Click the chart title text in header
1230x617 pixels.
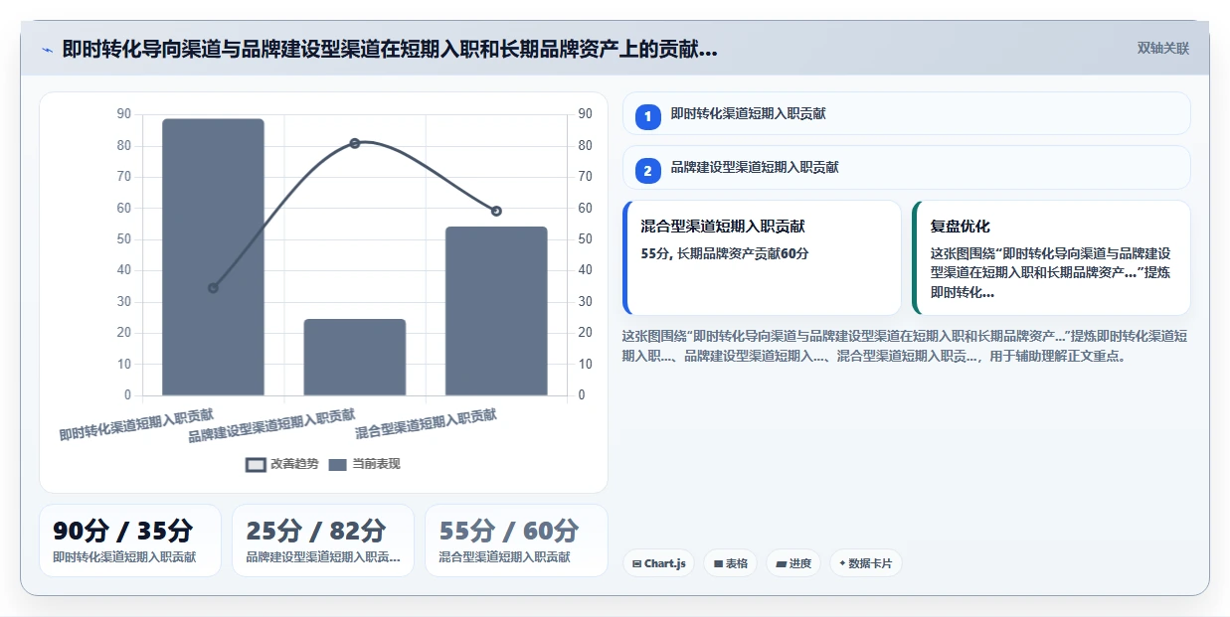[x=390, y=50]
